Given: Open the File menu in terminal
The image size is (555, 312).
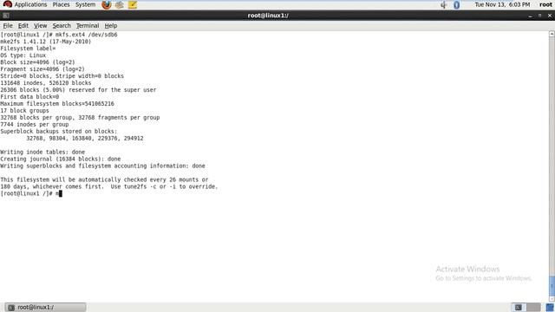Looking at the screenshot, I should (x=8, y=25).
